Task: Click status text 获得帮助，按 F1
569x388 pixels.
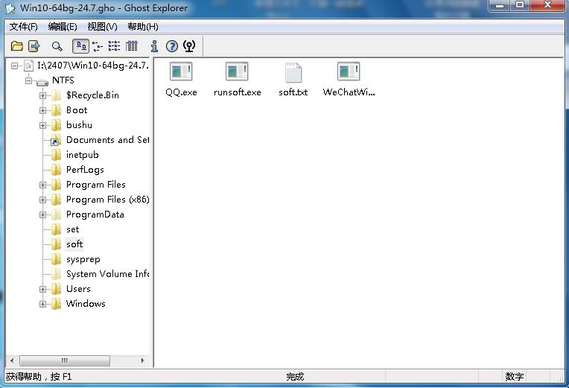Action: coord(39,377)
